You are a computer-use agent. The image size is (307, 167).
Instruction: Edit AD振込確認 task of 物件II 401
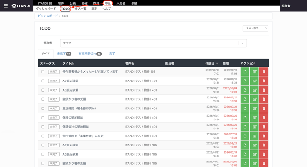click(254, 81)
